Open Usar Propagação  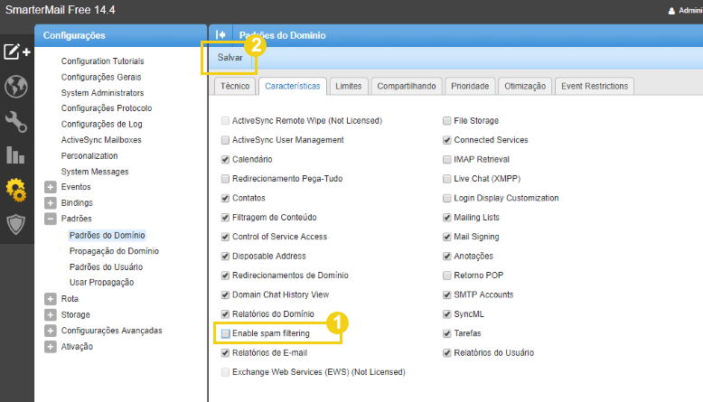pyautogui.click(x=101, y=283)
